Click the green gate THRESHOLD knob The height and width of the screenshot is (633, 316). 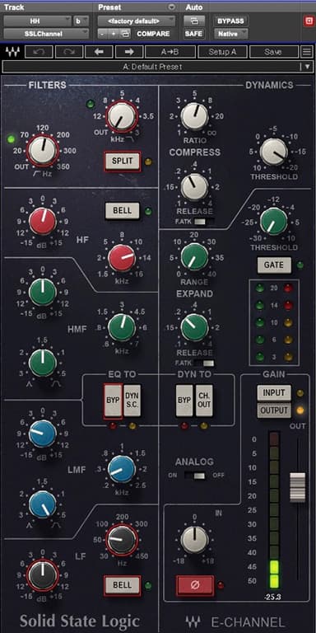(274, 221)
